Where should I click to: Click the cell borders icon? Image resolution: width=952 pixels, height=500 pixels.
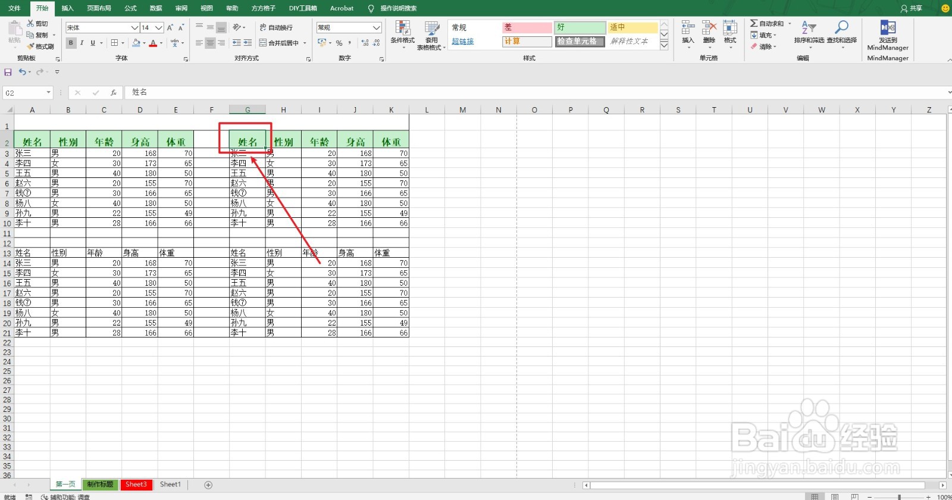(x=115, y=43)
